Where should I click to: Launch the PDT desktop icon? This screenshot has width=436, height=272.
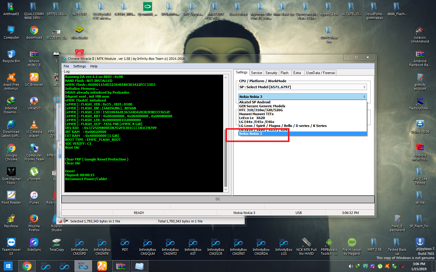[x=125, y=245]
